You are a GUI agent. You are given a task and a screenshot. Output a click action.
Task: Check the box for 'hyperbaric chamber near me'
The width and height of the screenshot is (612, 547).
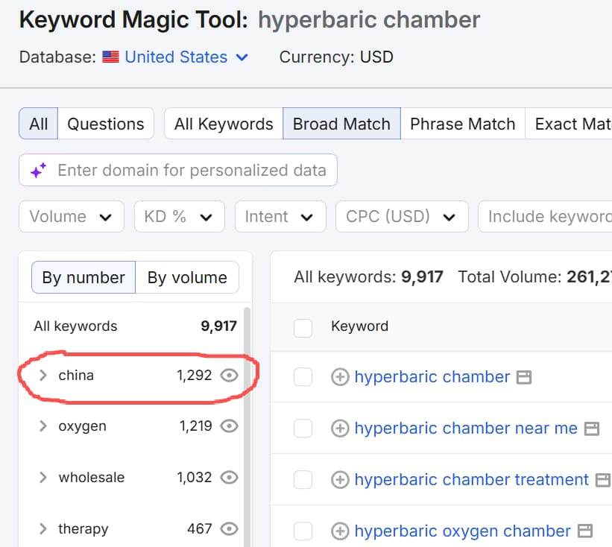point(303,428)
